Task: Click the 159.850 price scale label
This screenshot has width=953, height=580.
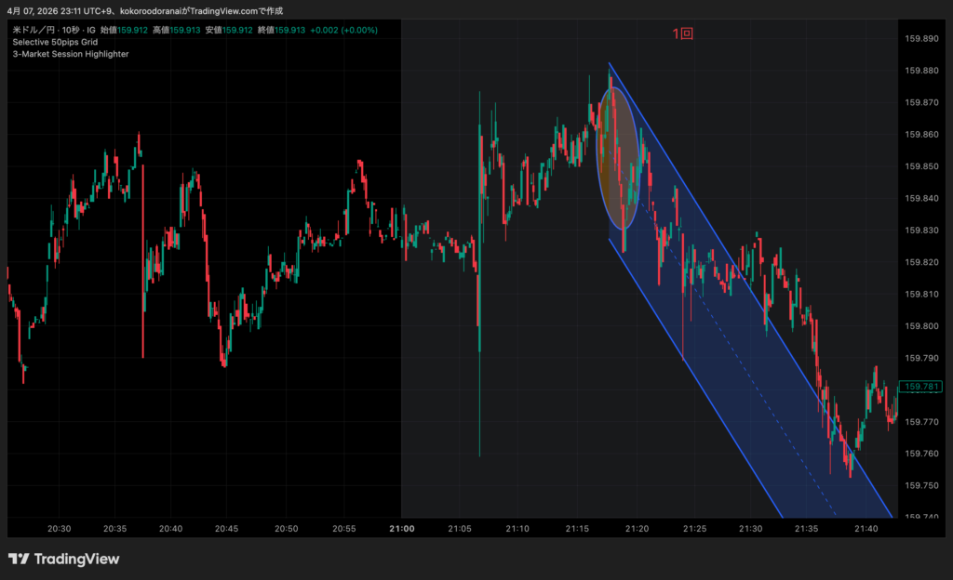Action: pos(921,166)
